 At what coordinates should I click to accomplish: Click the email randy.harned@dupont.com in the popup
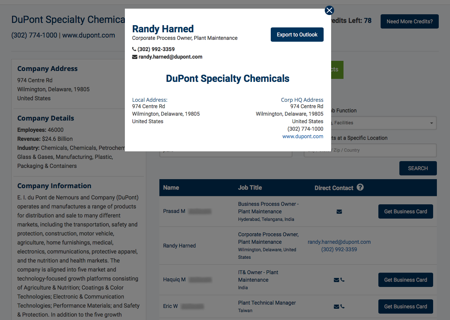click(170, 57)
